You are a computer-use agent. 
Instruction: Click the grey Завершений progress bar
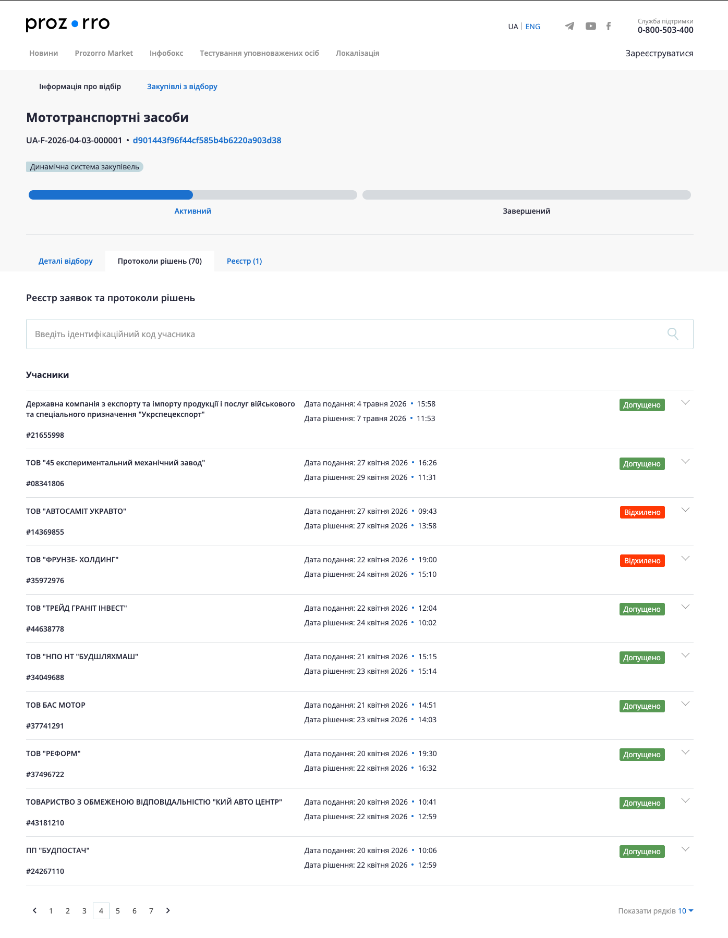527,195
